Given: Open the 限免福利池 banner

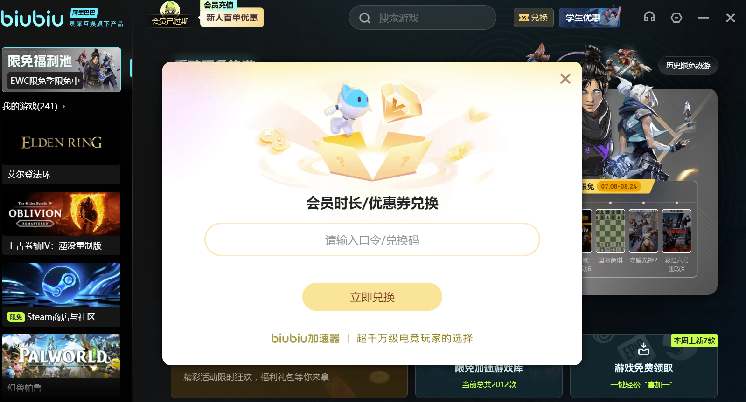Looking at the screenshot, I should [61, 69].
